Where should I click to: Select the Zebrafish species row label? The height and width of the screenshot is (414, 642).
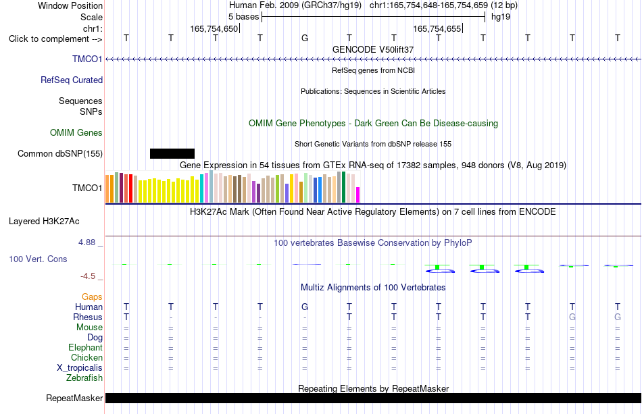(x=84, y=378)
